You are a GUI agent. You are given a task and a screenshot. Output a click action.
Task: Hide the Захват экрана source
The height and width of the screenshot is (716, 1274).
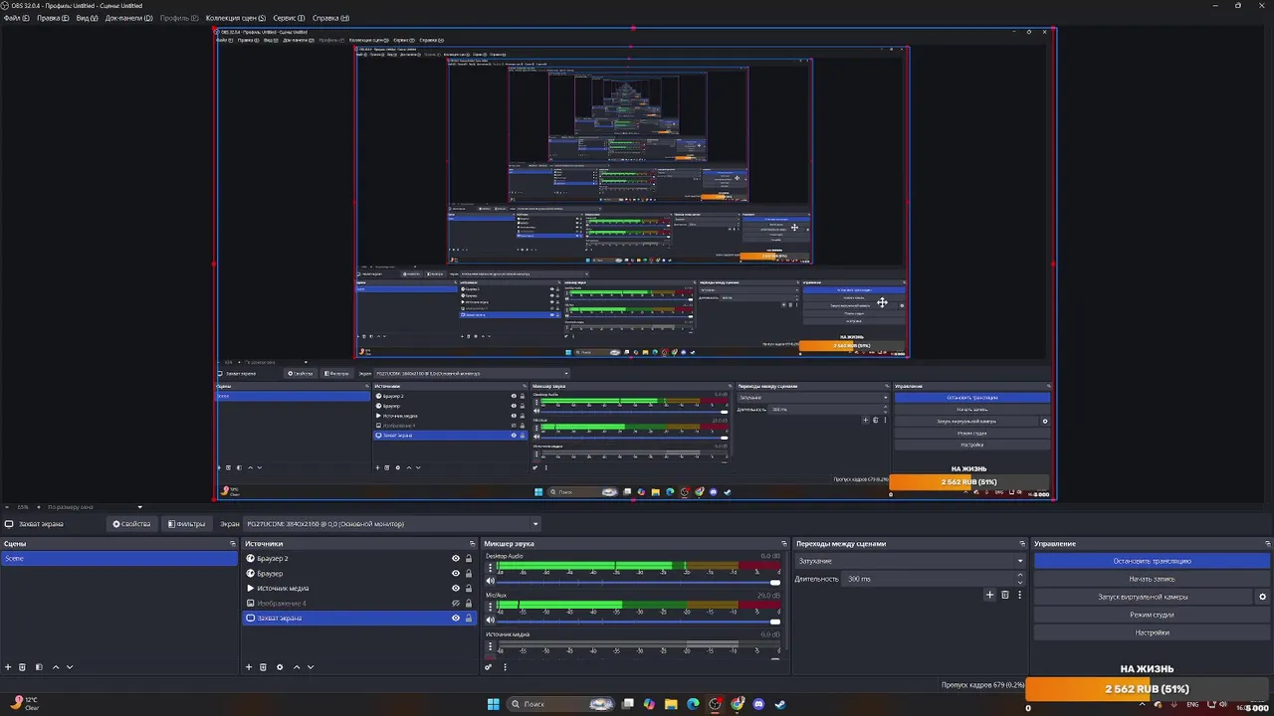[456, 618]
